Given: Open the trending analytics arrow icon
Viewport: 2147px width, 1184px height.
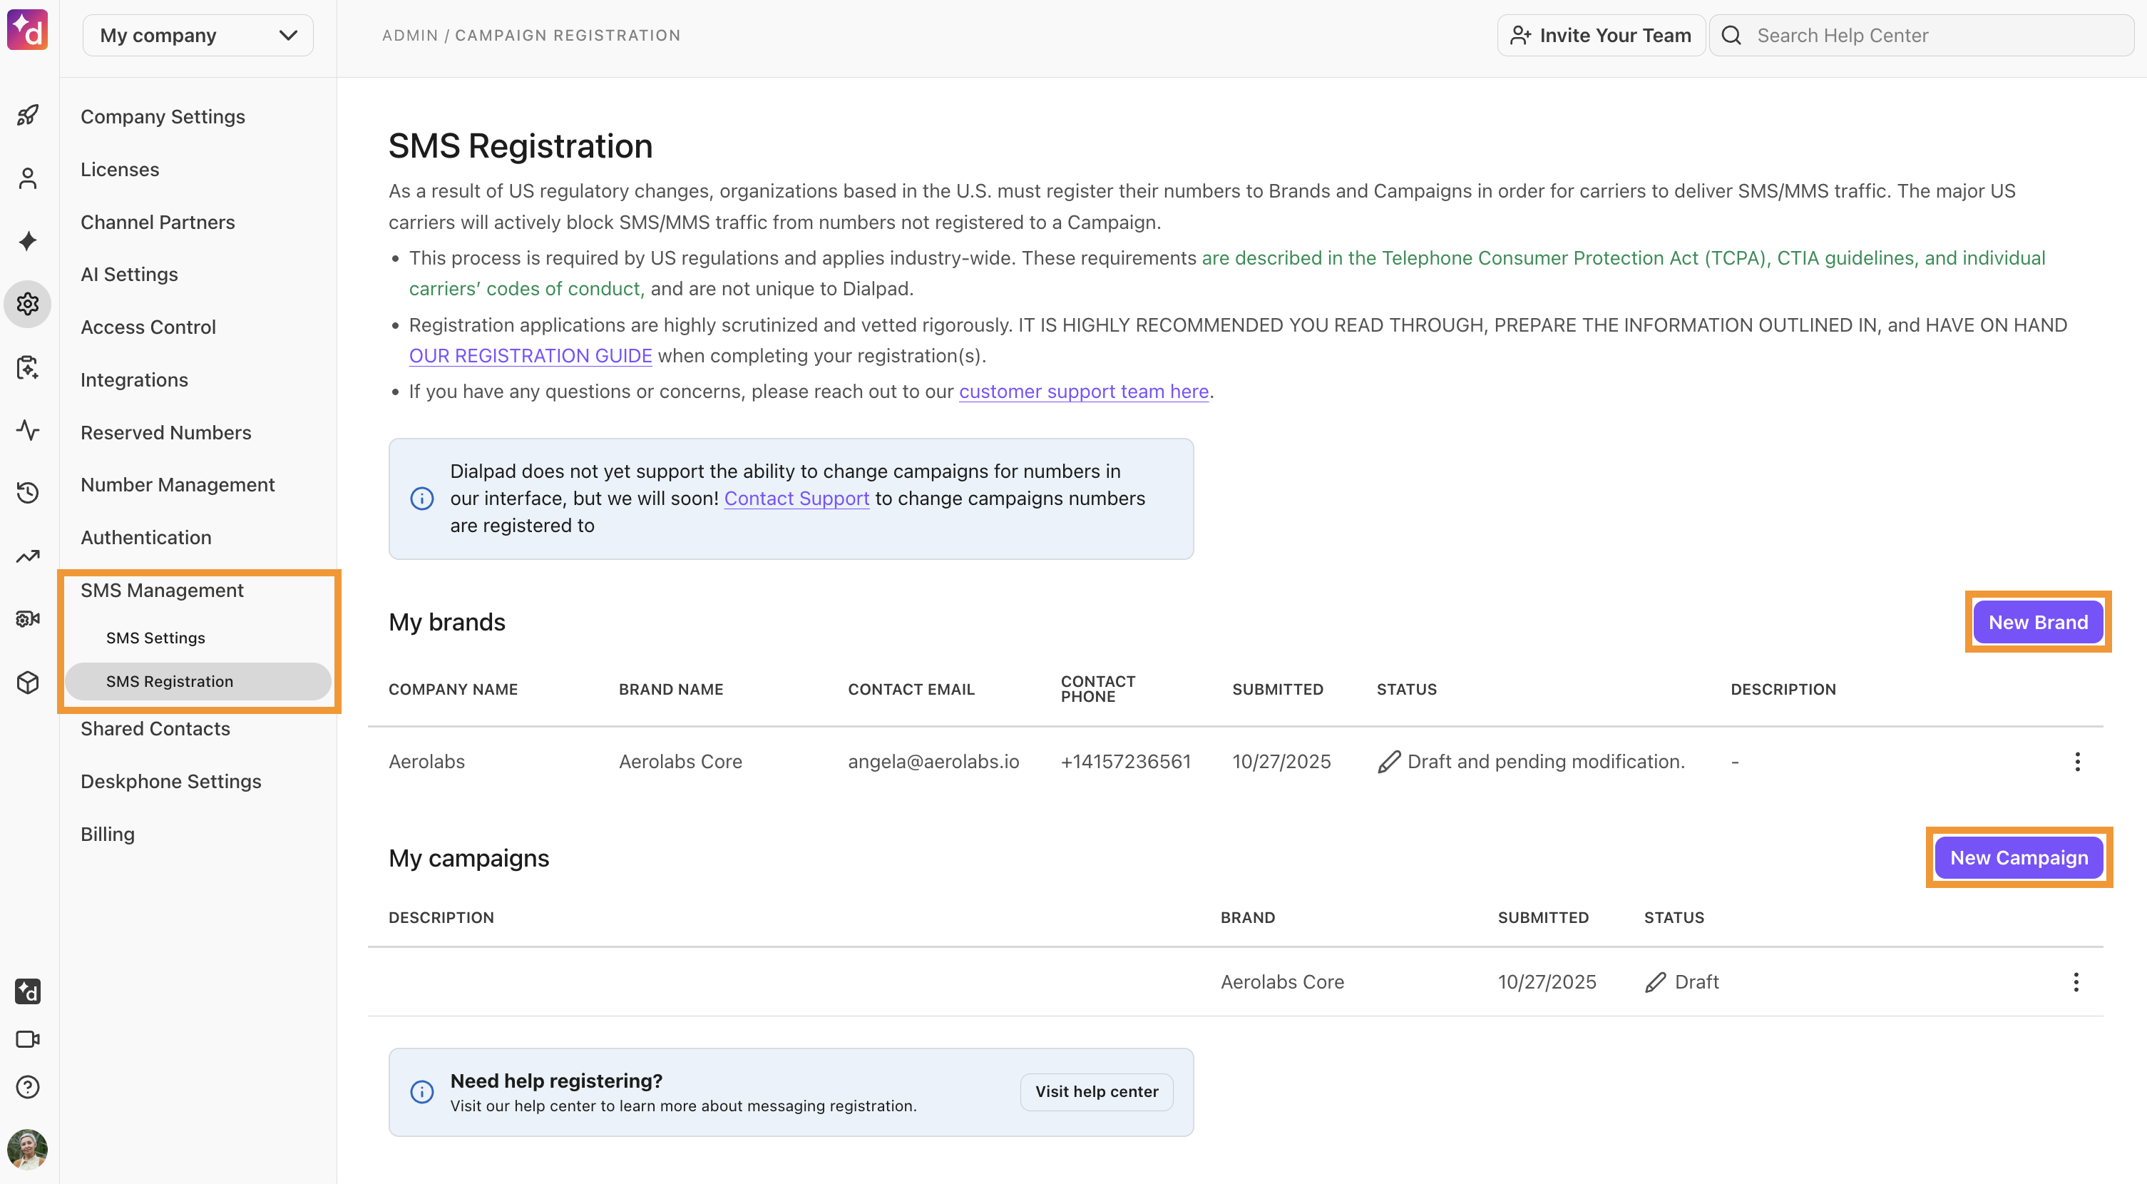Looking at the screenshot, I should 28,556.
